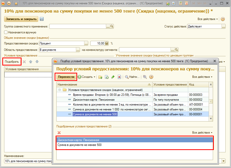Click the green pencil edit icon
Screen dimensions: 231x168
click(x=113, y=77)
